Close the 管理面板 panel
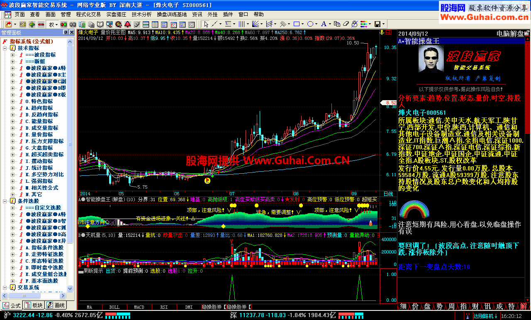Image resolution: width=531 pixels, height=320 pixels. click(71, 32)
